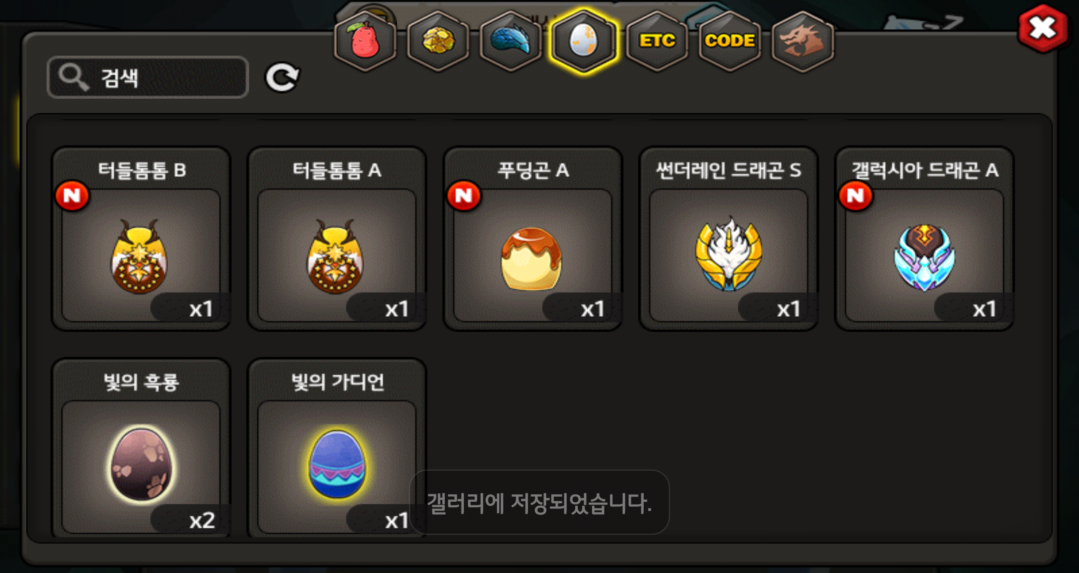
Task: Click the refresh arrow next to search
Action: 282,78
